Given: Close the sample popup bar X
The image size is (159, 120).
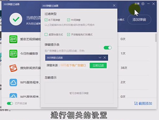Looking at the screenshot, I should [x=105, y=57].
